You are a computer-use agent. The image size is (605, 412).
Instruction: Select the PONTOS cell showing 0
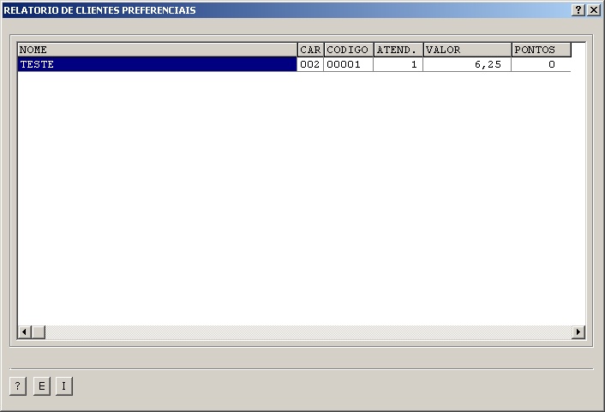coord(542,64)
